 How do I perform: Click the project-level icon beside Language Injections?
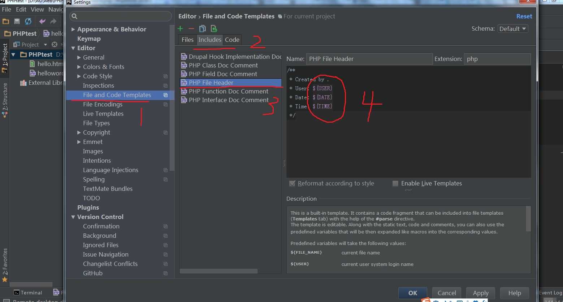165,170
